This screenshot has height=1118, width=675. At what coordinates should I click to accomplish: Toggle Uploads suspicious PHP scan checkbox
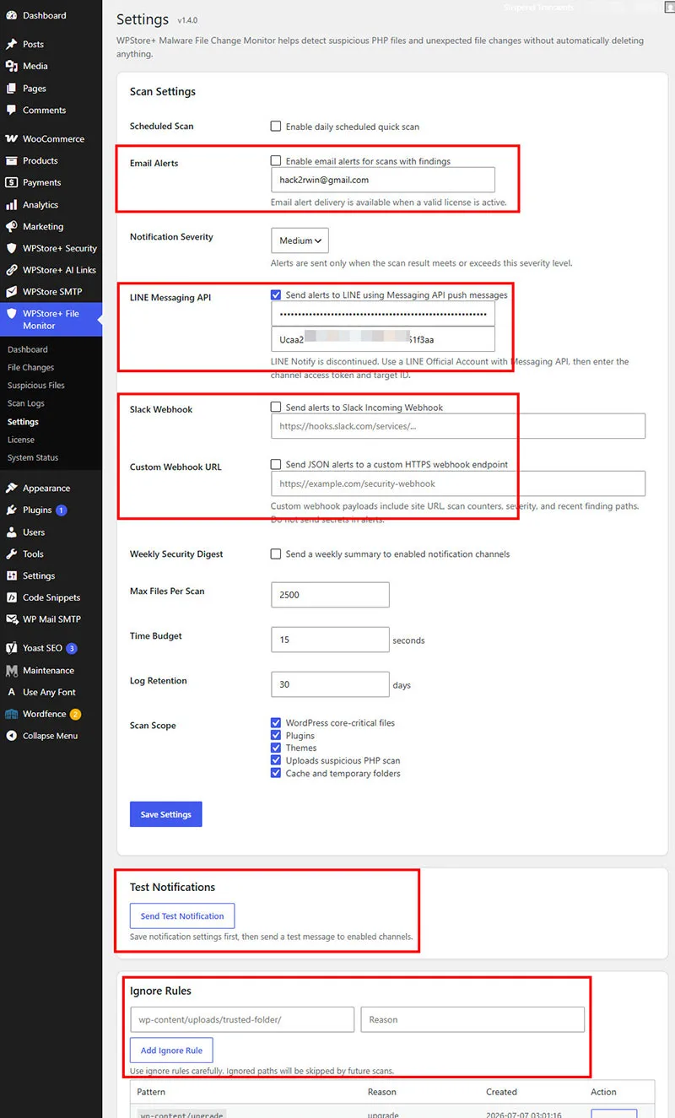click(x=276, y=760)
